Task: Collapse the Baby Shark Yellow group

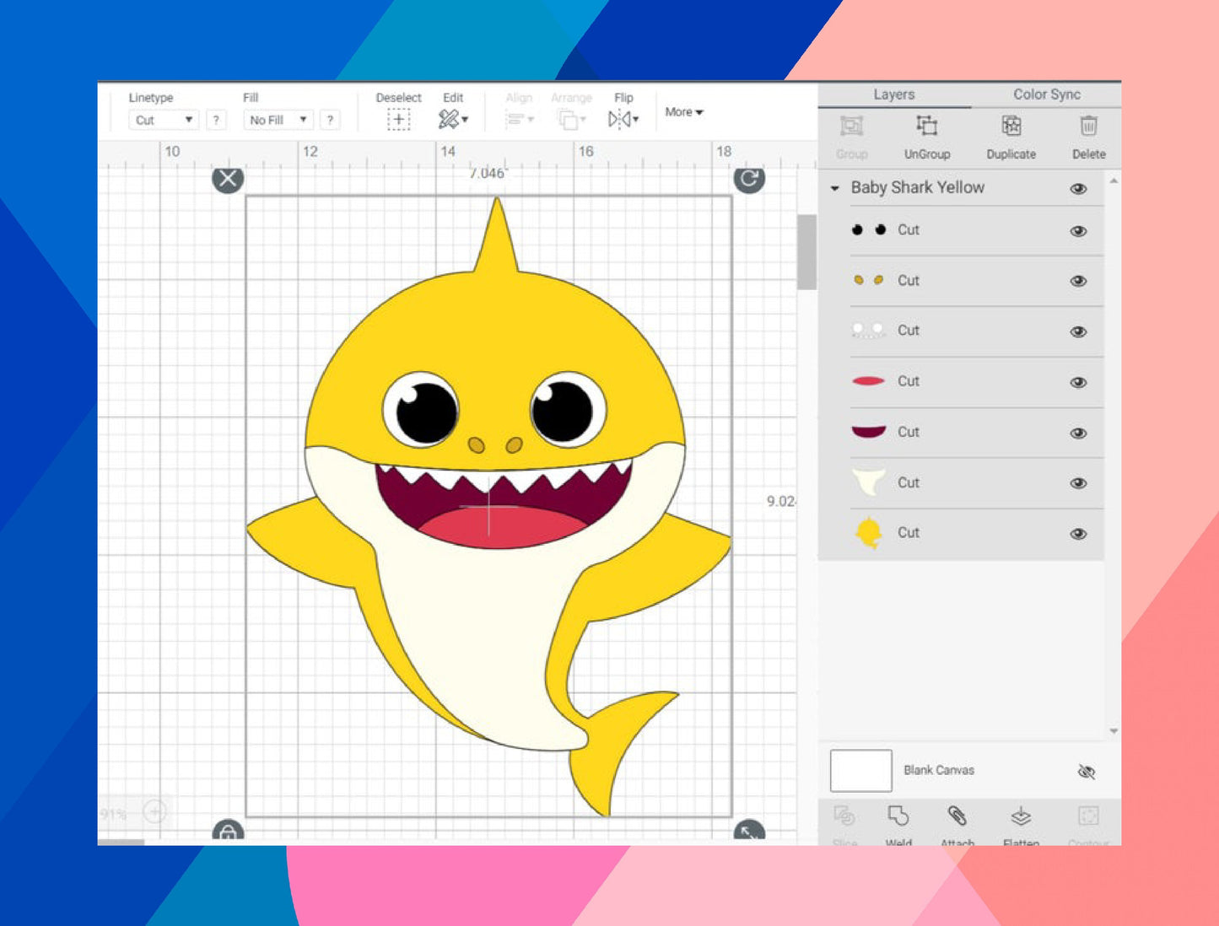Action: click(836, 189)
